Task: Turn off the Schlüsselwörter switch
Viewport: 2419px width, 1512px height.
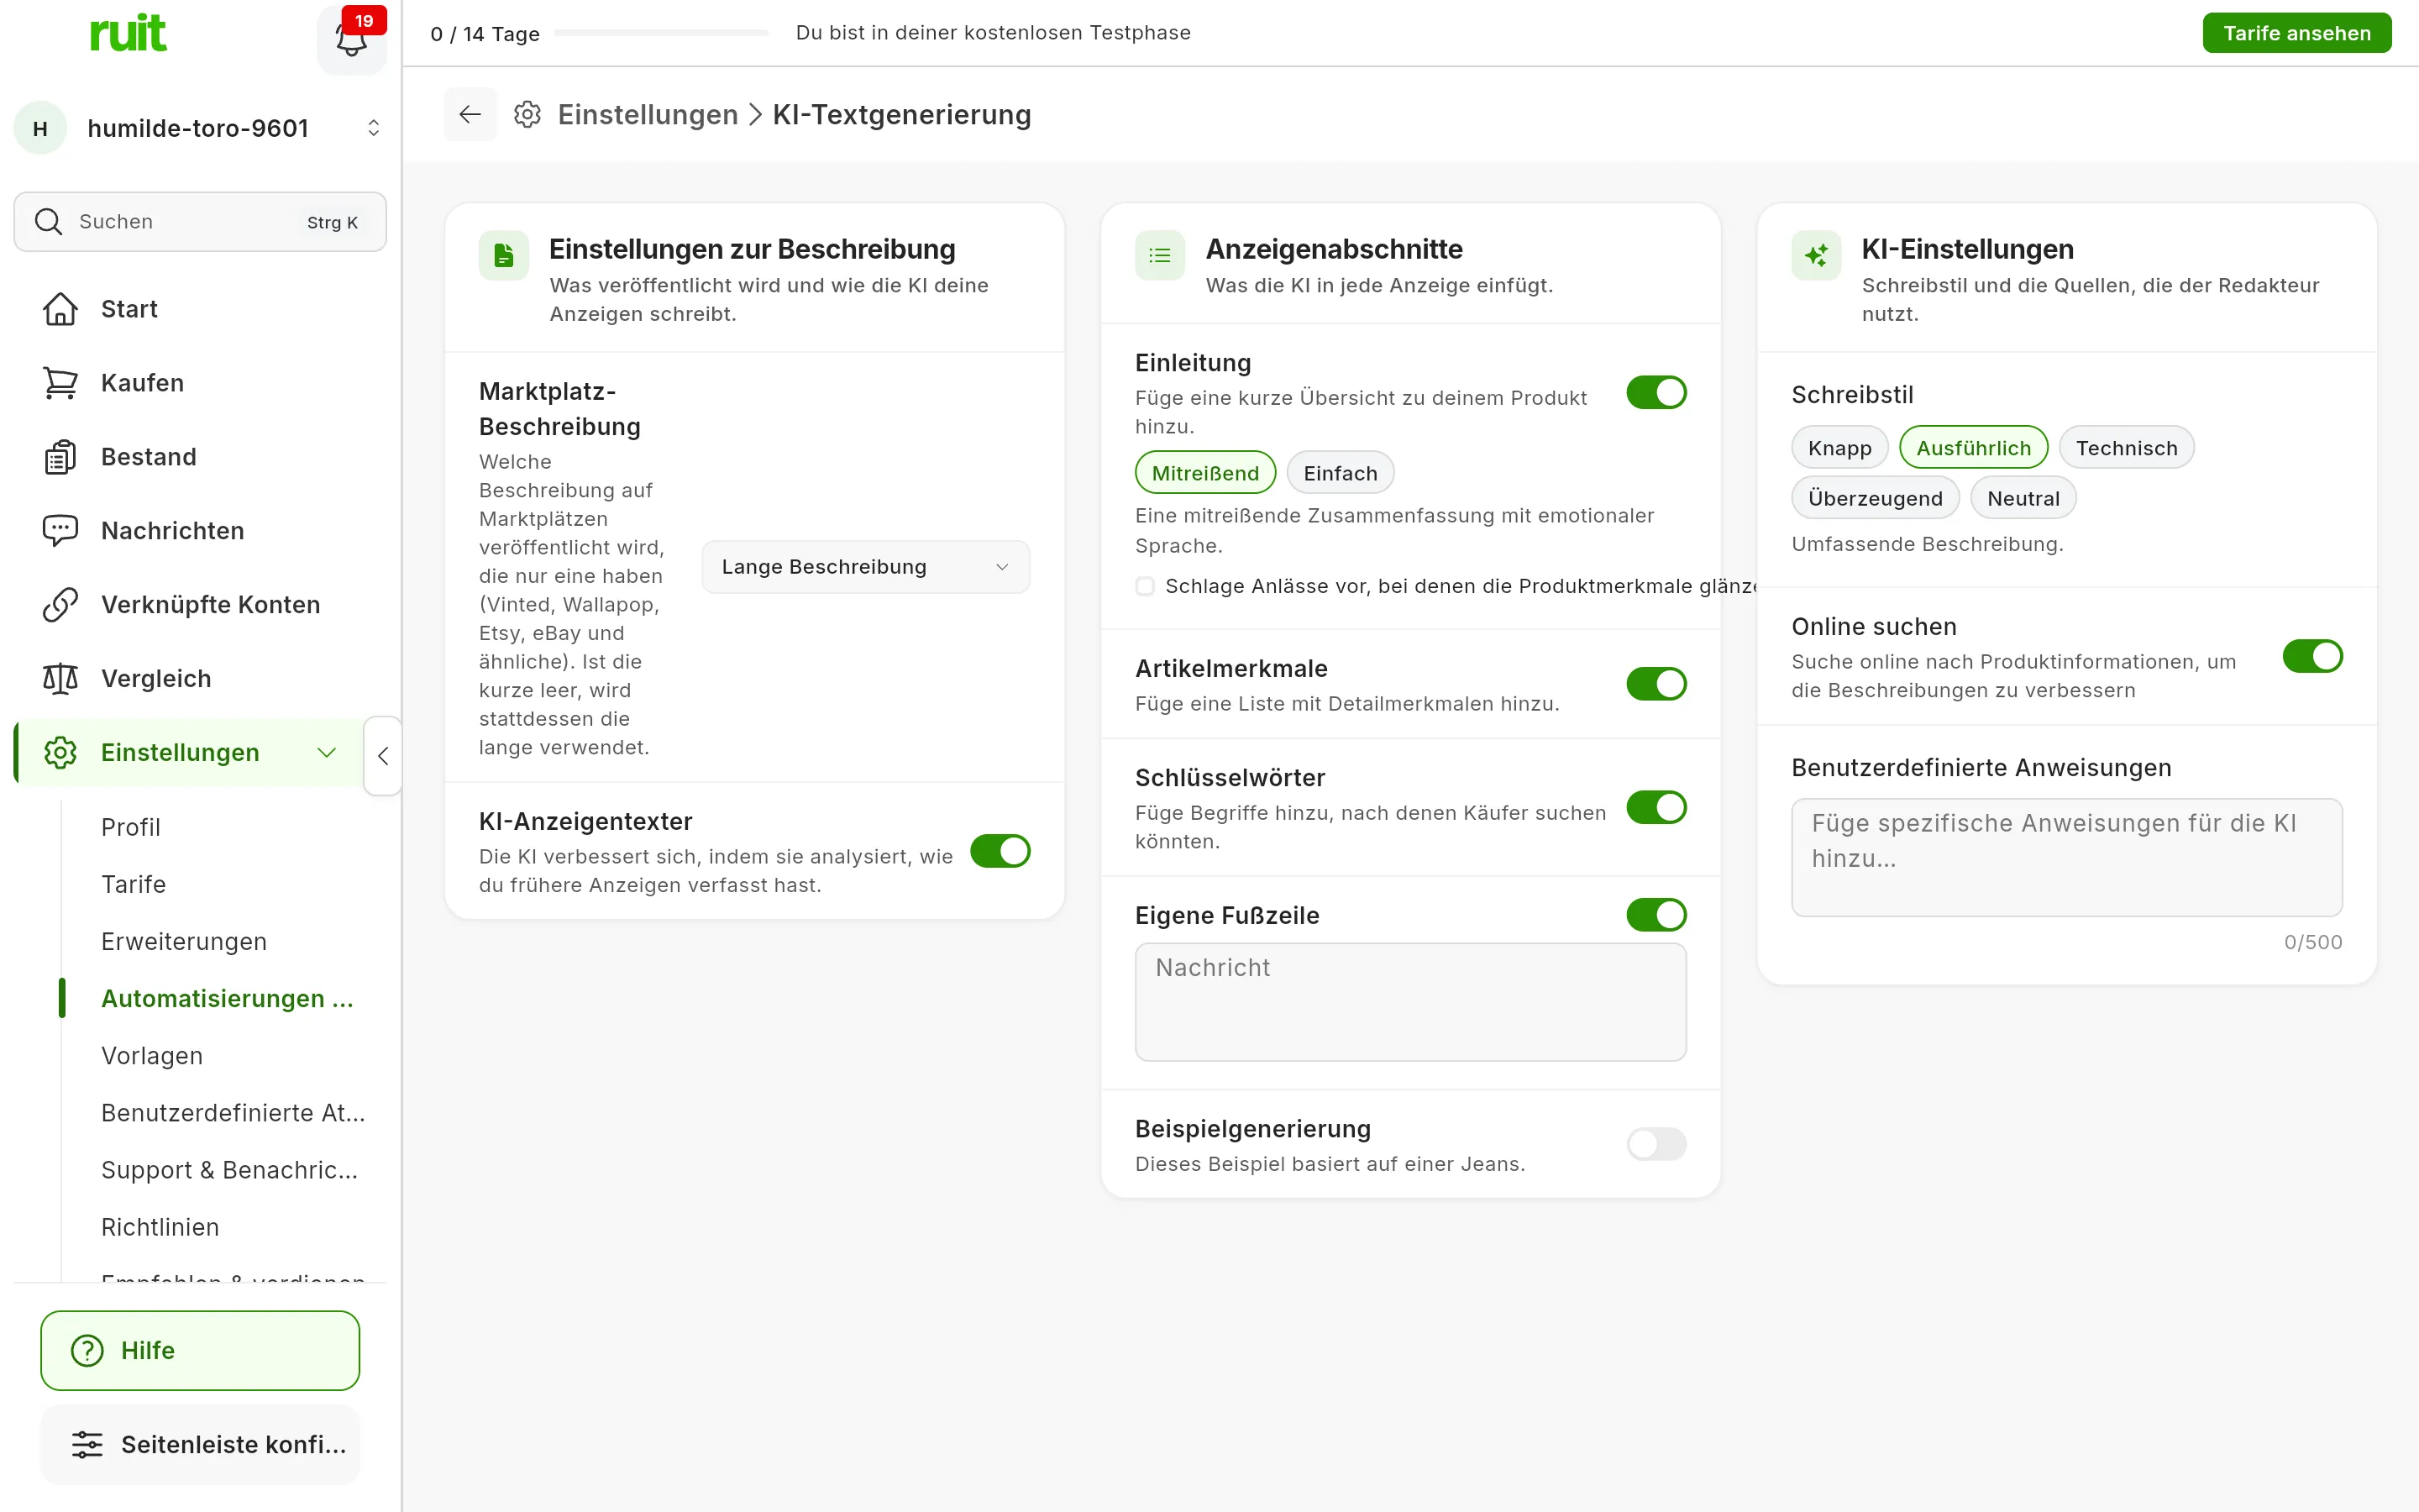Action: 1656,807
